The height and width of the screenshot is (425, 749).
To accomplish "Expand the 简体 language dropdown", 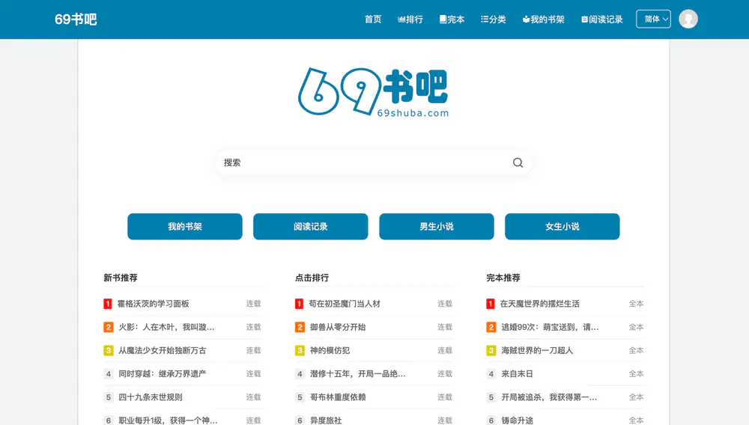I will point(653,19).
